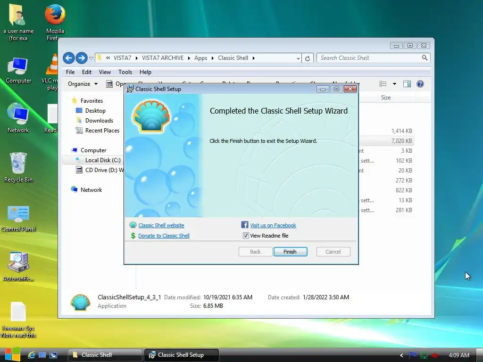Click the change view icon in Explorer toolbar

[x=383, y=84]
